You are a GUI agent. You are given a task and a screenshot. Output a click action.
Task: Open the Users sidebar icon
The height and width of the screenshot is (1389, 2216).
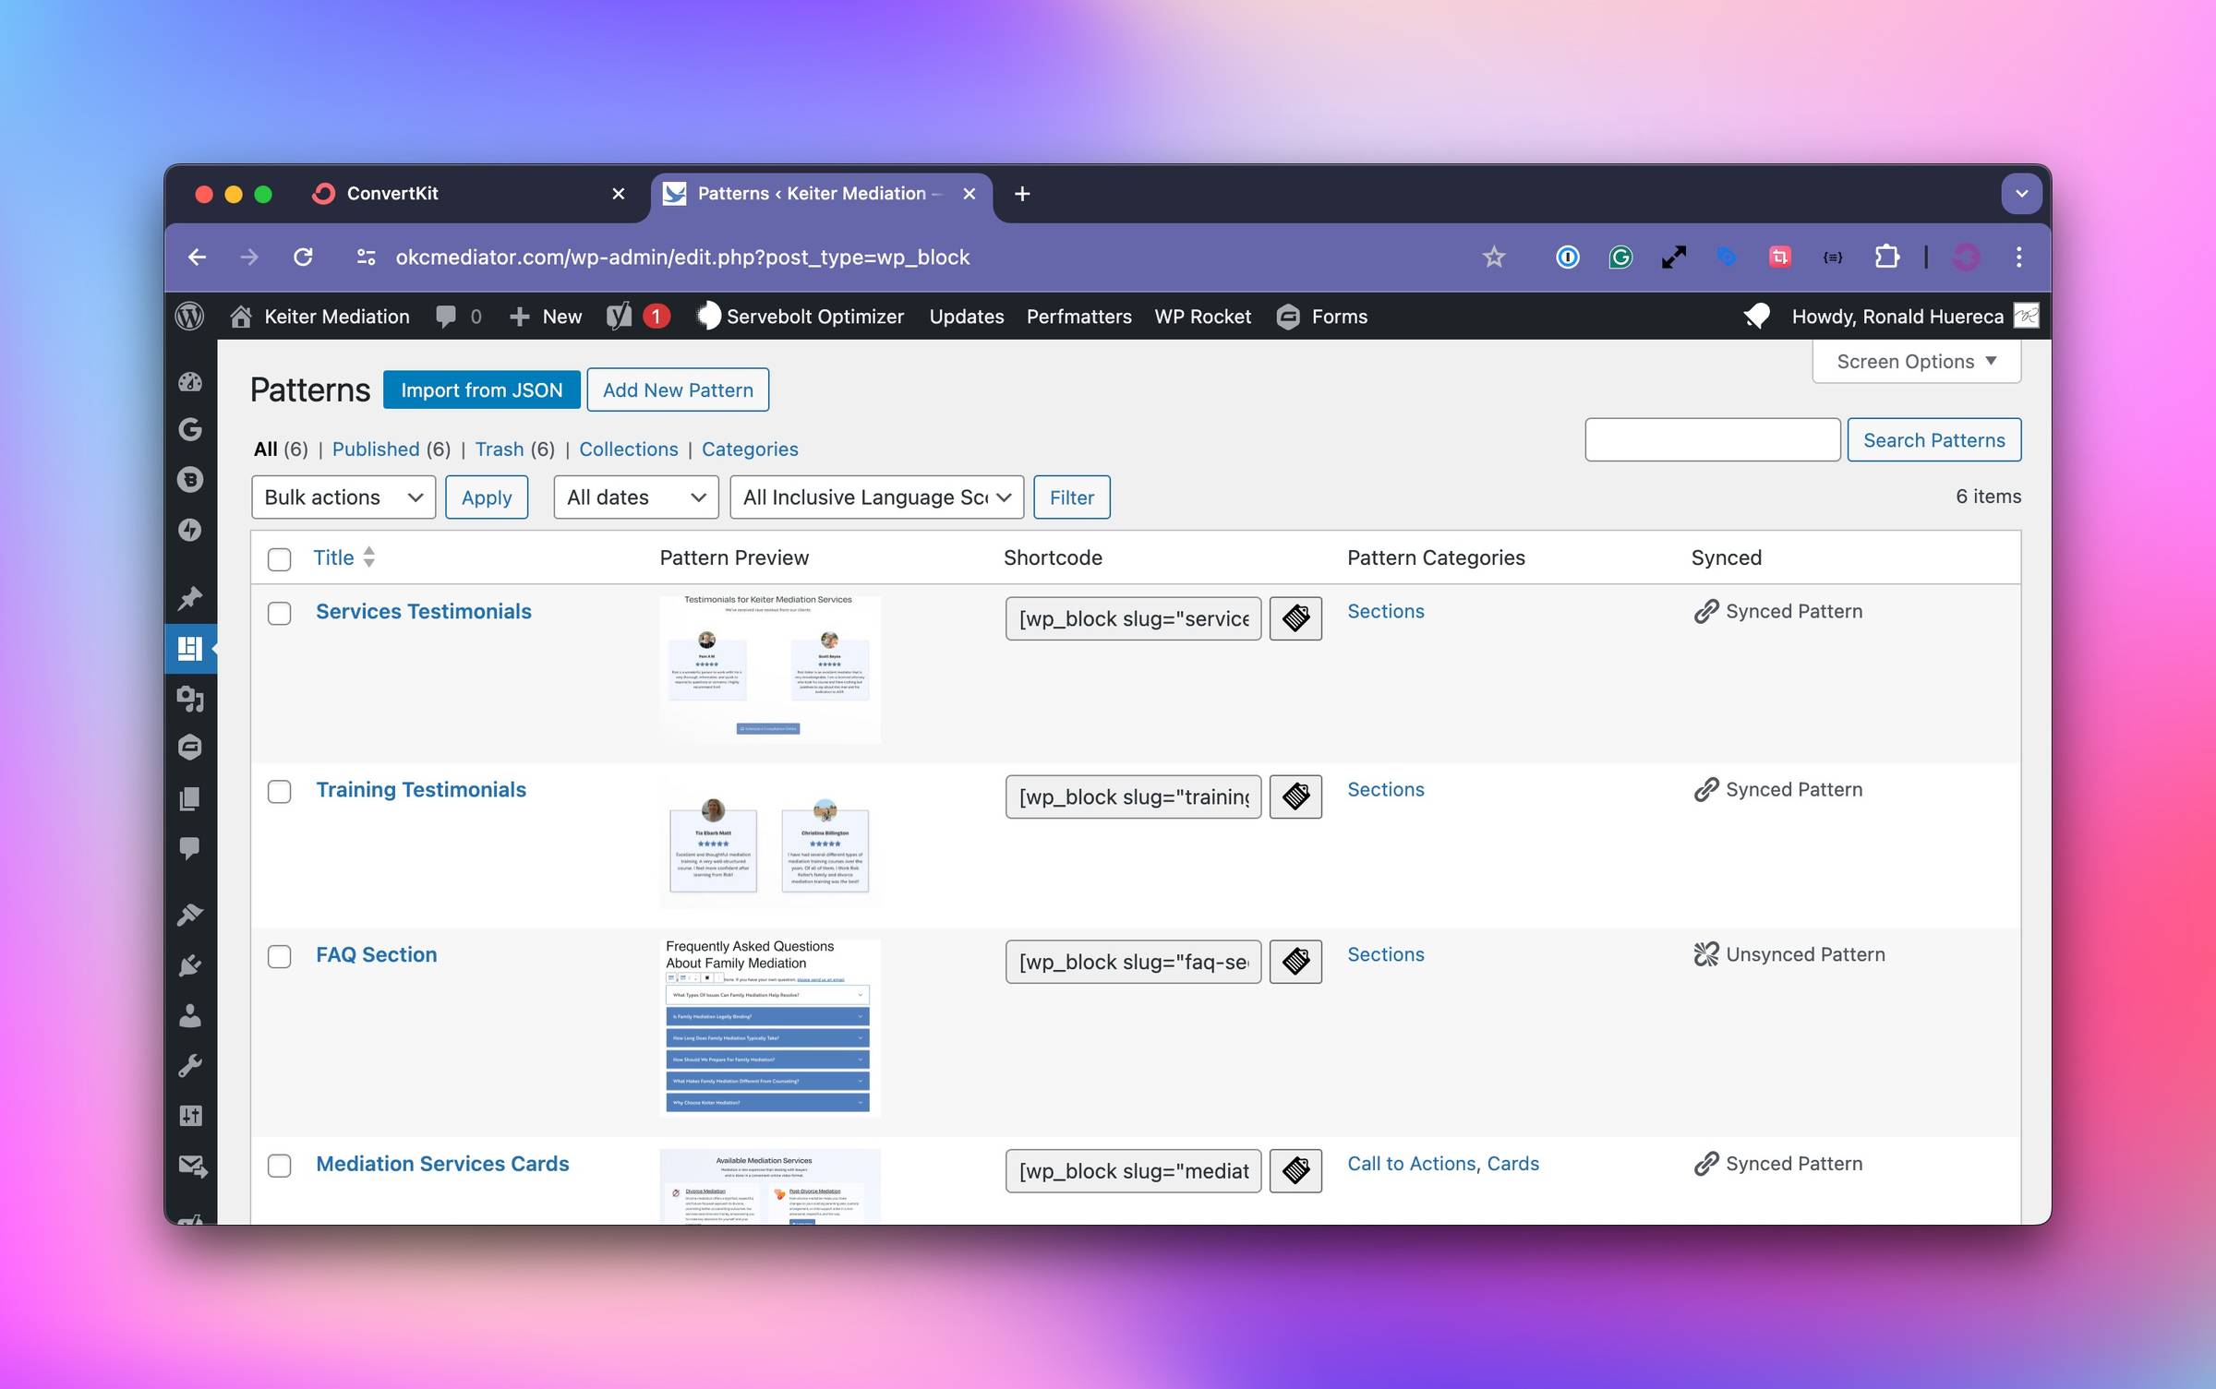(x=190, y=1015)
